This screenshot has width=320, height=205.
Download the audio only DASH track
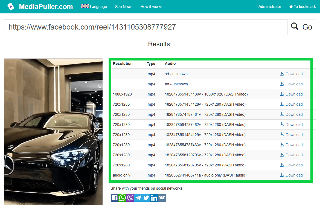click(291, 175)
